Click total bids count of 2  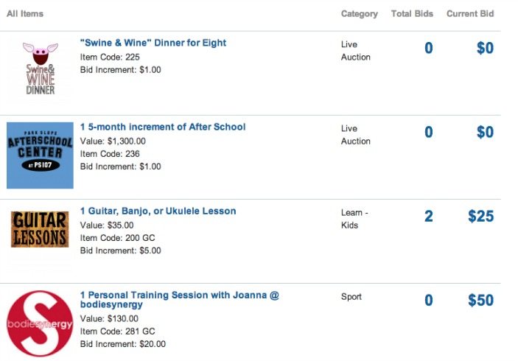coord(429,217)
